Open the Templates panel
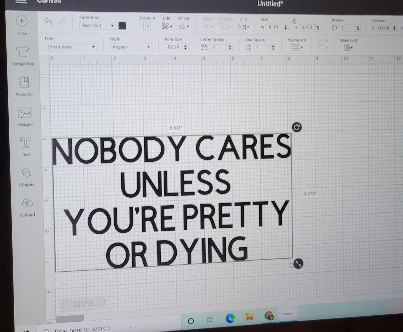 24,51
